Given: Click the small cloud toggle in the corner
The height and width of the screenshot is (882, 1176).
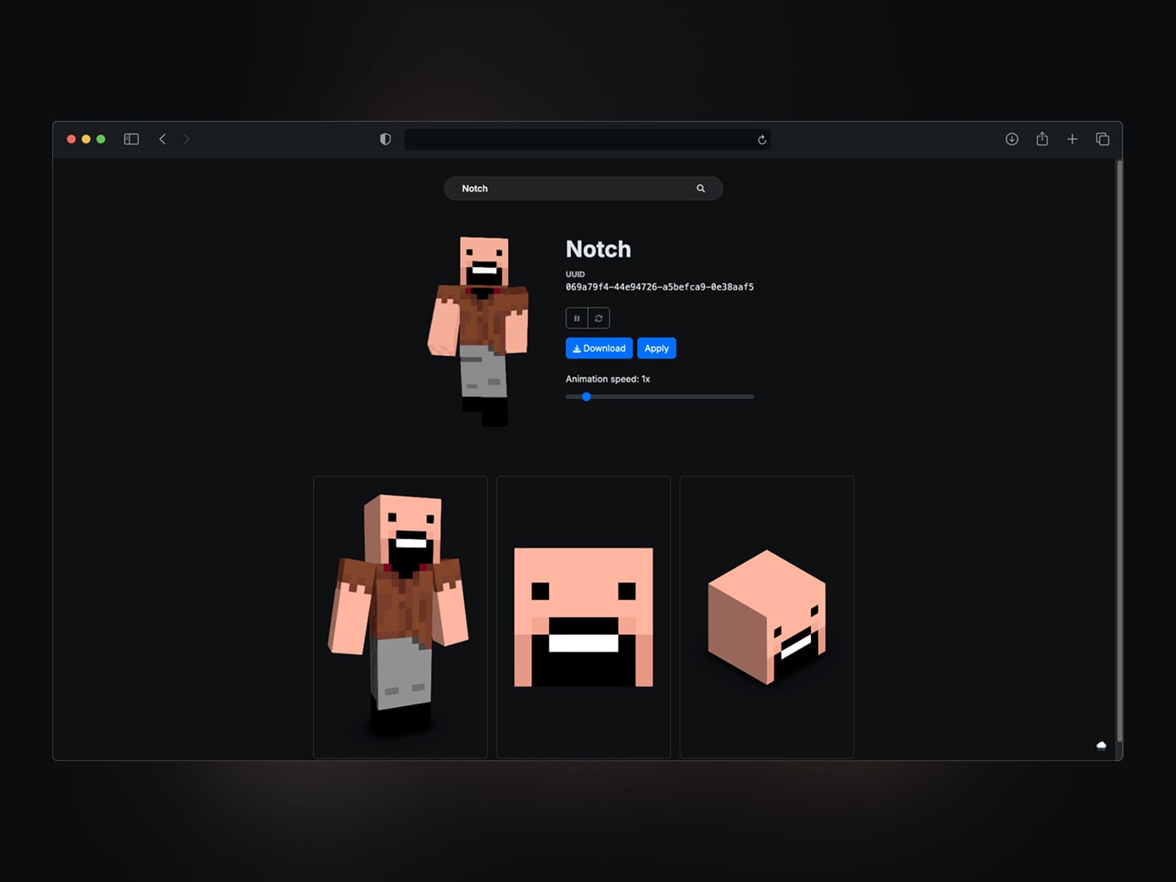Looking at the screenshot, I should [x=1101, y=746].
